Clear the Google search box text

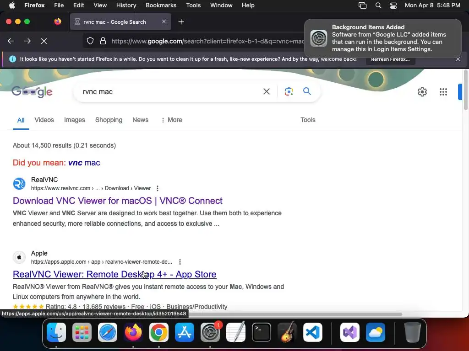click(266, 91)
